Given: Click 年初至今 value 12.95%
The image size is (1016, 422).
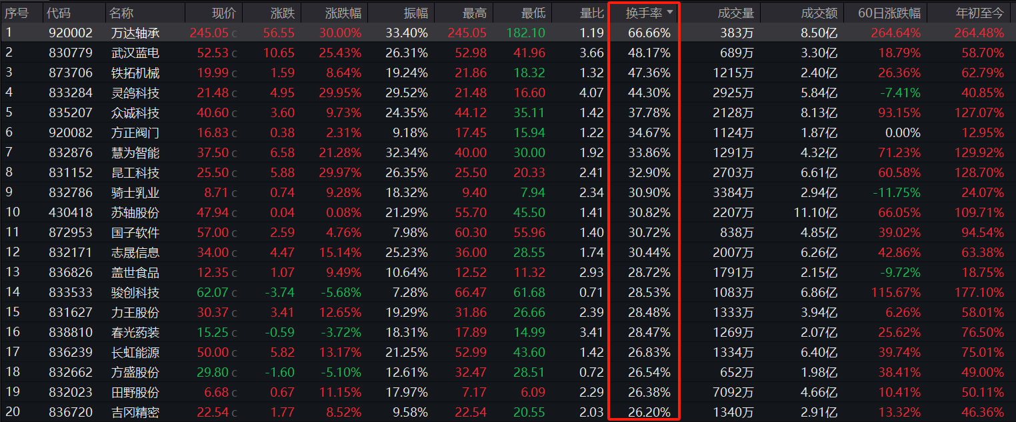Looking at the screenshot, I should point(983,132).
